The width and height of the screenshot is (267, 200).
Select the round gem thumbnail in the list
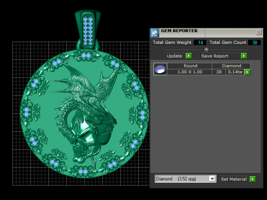point(160,69)
